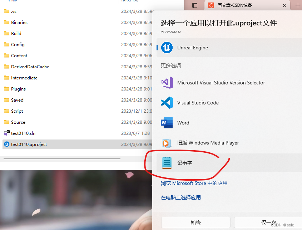The image size is (302, 230).
Task: Click the DerivedDataCache folder name
Action: click(30, 67)
